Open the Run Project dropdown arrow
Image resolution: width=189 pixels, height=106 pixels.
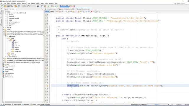pos(50,6)
